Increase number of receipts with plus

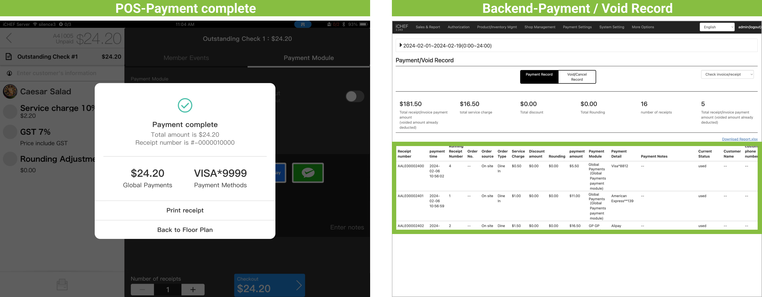coord(193,289)
